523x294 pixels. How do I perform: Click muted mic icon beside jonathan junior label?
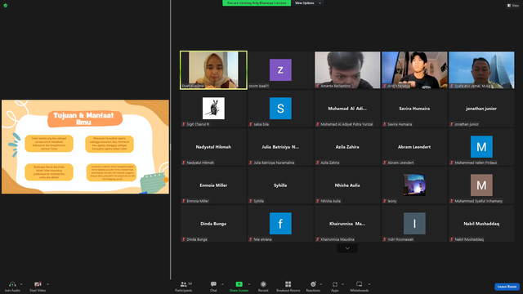[452, 124]
